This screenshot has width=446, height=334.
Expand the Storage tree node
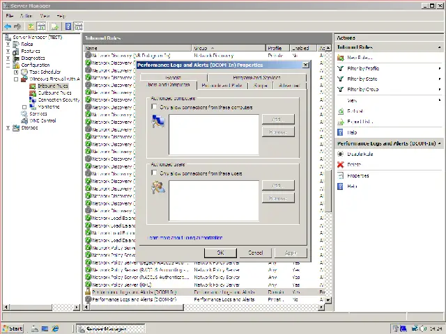[8, 128]
